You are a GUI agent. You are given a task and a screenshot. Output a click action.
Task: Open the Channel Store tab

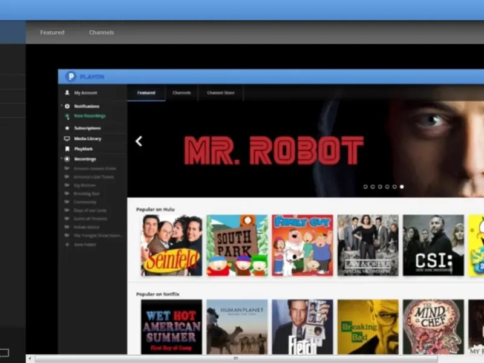coord(221,93)
